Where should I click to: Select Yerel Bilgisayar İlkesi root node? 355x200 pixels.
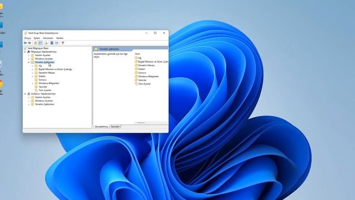tap(38, 48)
